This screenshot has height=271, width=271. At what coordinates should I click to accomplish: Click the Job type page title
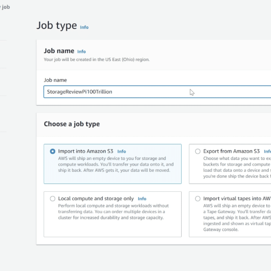(x=57, y=25)
